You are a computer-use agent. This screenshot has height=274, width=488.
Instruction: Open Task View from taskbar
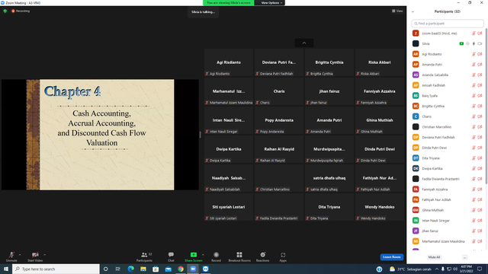tap(118, 269)
